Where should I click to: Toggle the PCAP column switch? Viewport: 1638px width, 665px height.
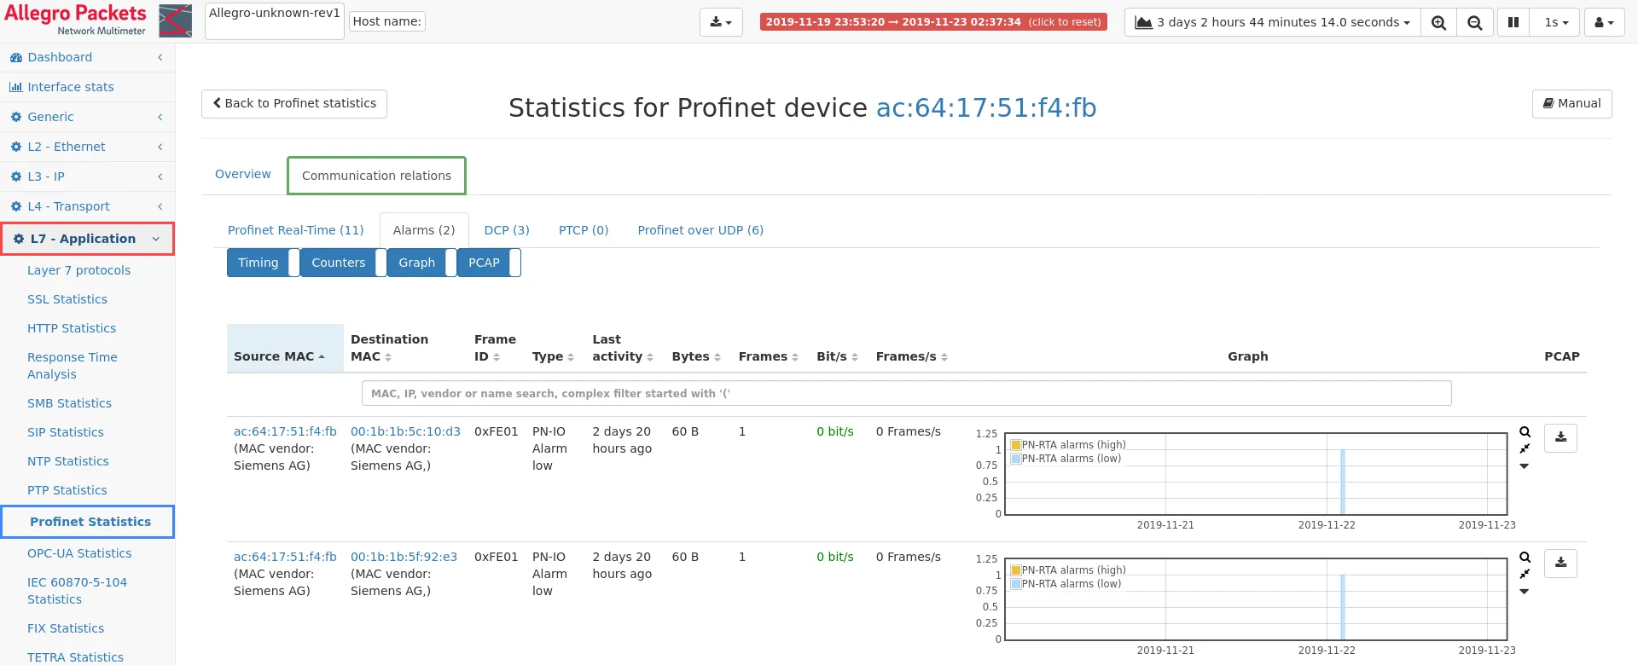pyautogui.click(x=515, y=263)
